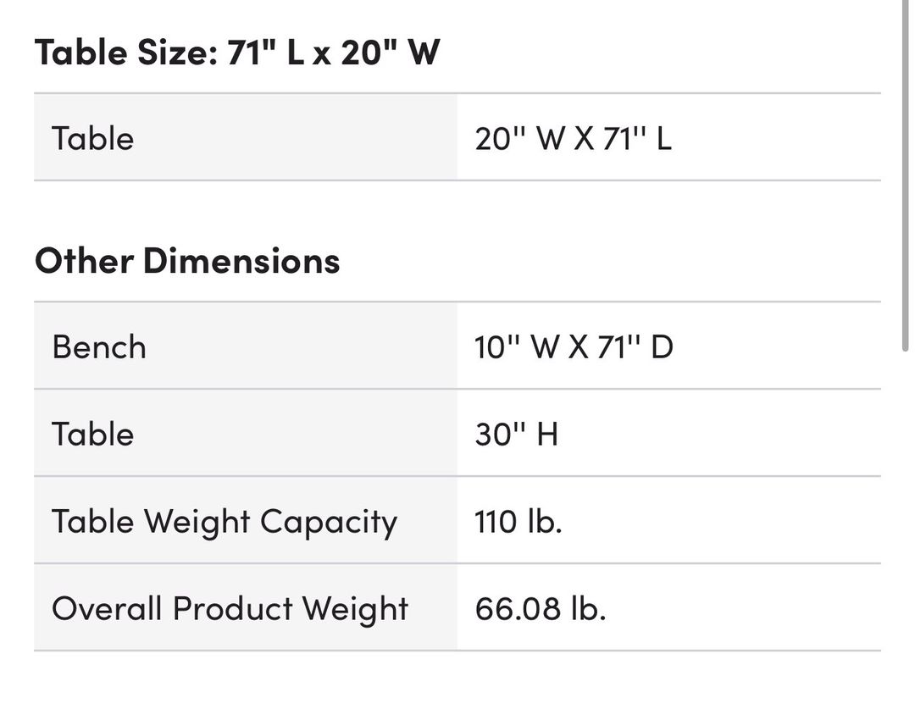
Task: Click the vertical scrollbar on right edge
Action: tap(905, 175)
